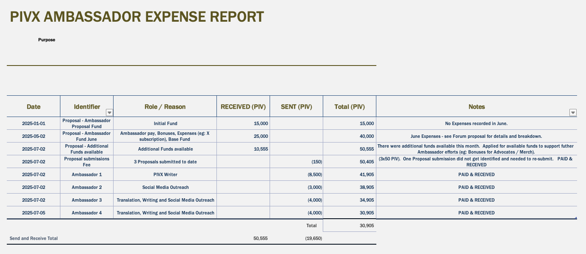
Task: Click the date cell 2025-05-02
Action: 34,136
